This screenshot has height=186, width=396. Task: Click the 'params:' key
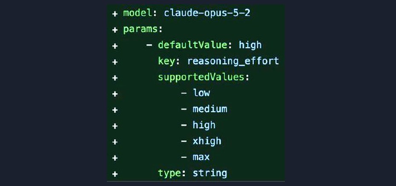pyautogui.click(x=143, y=29)
